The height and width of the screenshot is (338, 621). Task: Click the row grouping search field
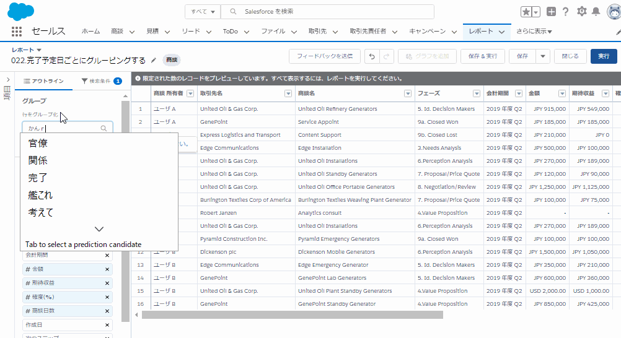tap(68, 128)
